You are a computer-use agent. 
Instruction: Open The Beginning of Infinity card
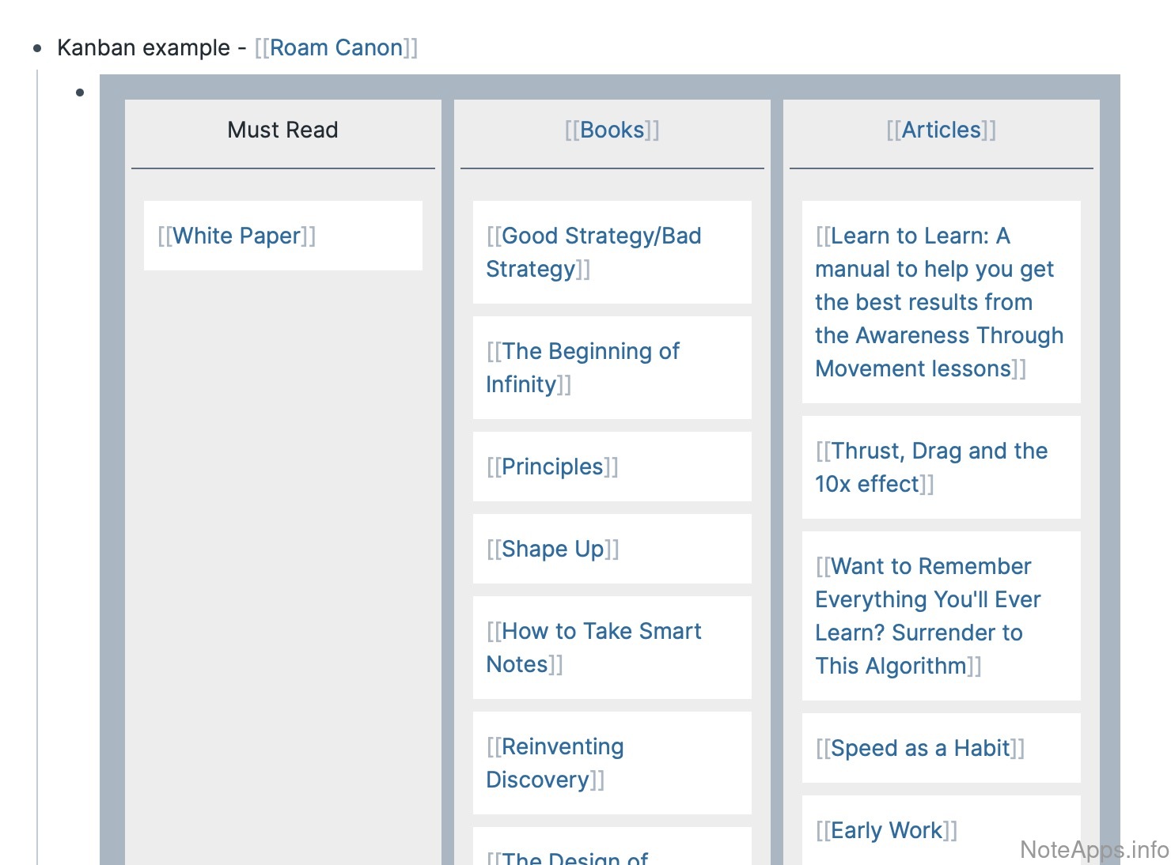coord(583,368)
